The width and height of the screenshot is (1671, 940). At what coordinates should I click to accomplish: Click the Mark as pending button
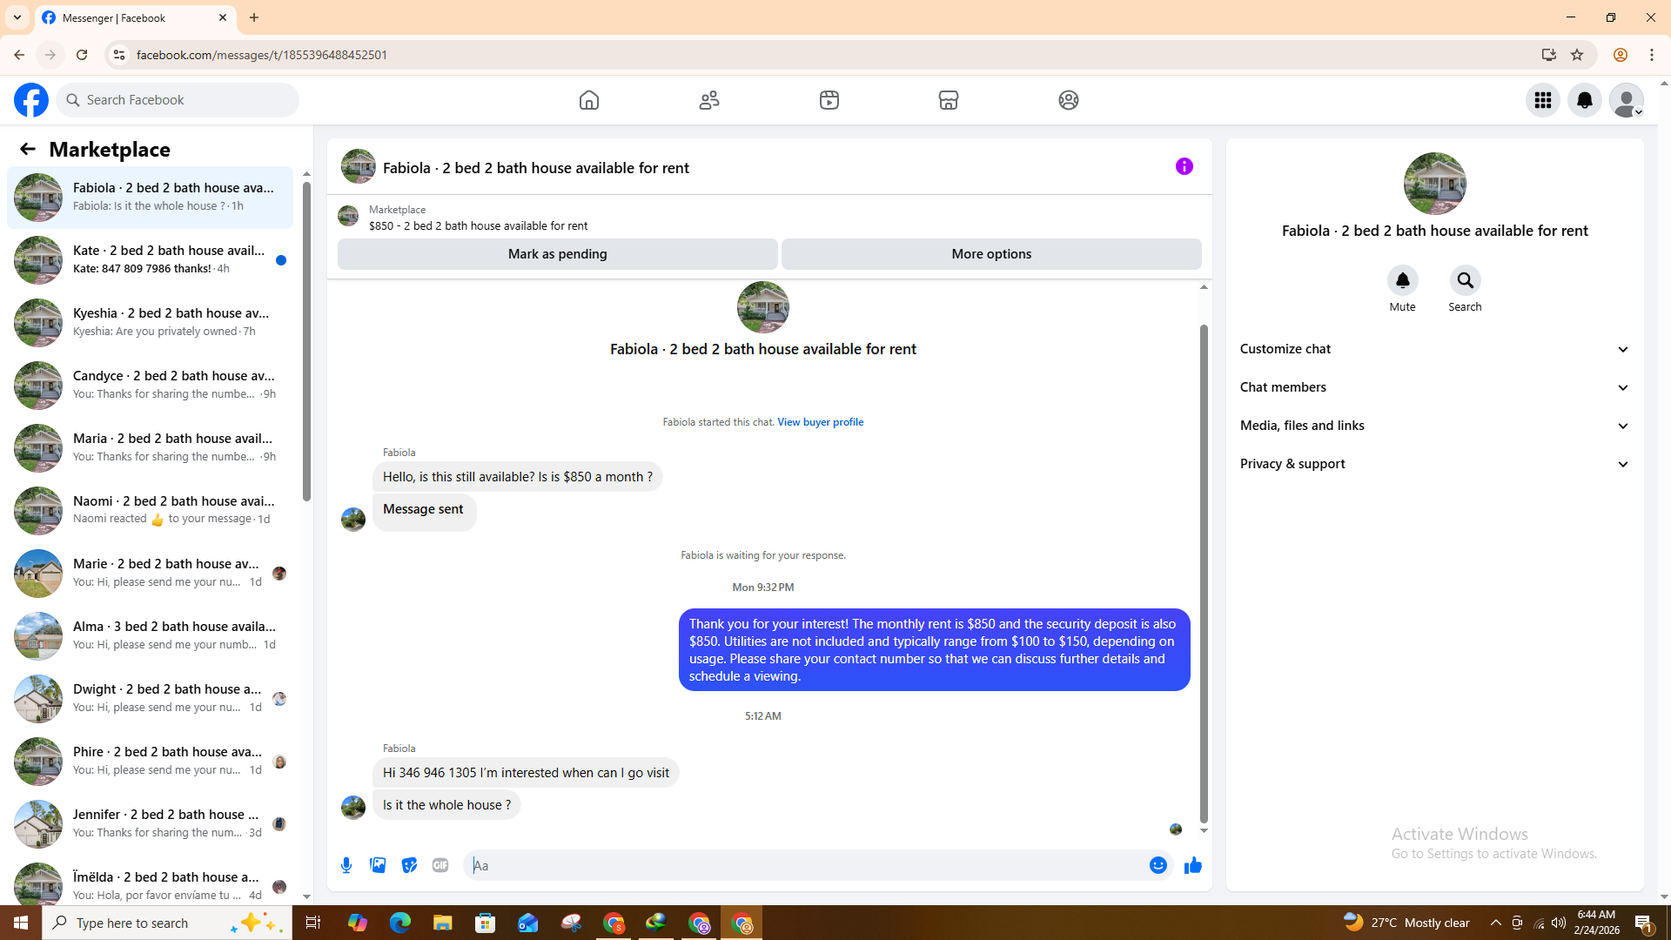pyautogui.click(x=557, y=254)
